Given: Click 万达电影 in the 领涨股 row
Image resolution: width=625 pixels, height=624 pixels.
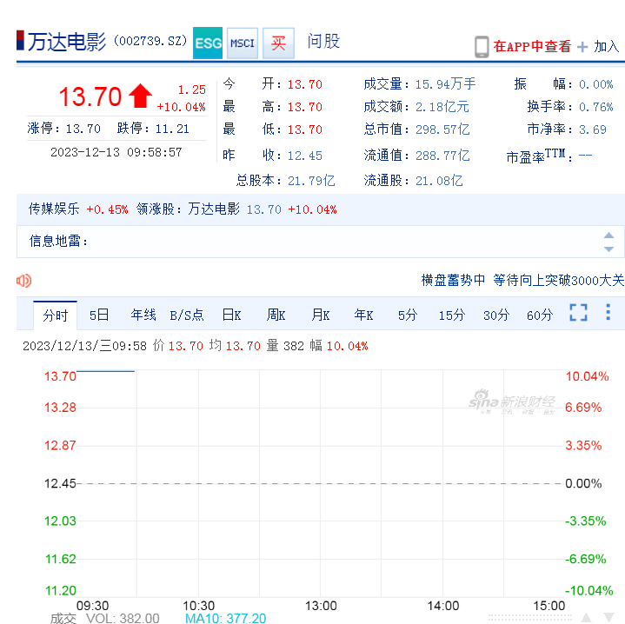Looking at the screenshot, I should [x=214, y=209].
